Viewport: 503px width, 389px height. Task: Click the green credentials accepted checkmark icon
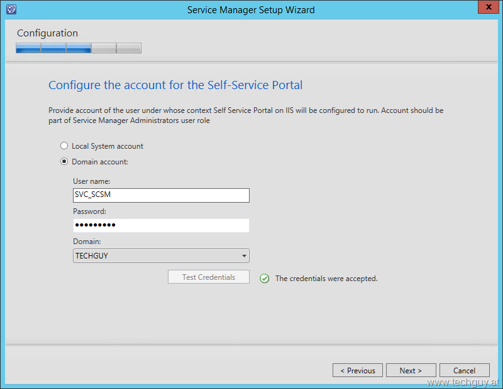click(x=264, y=279)
